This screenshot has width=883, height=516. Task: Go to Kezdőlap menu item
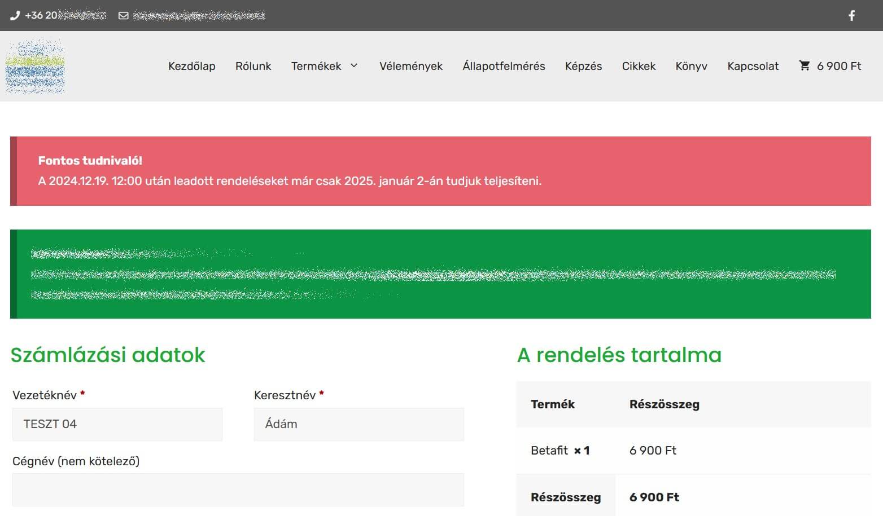192,66
